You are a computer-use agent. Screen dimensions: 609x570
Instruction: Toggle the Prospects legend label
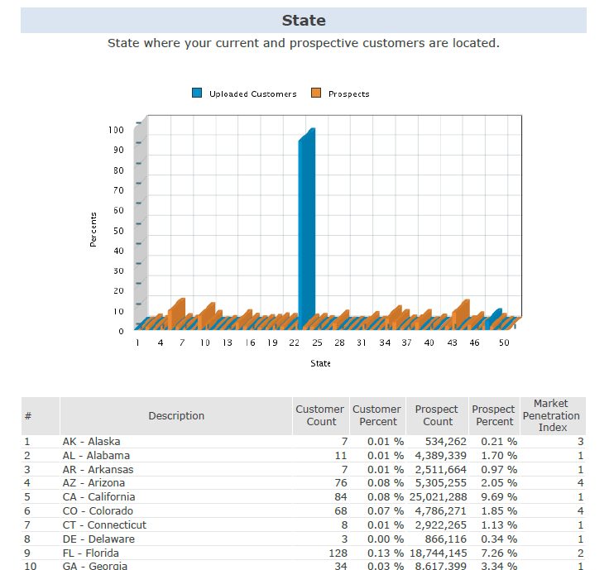click(x=348, y=94)
